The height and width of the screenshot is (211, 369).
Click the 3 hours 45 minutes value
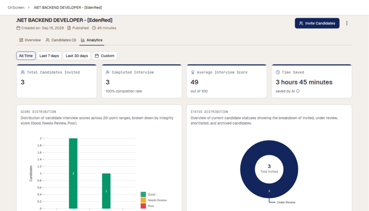tap(304, 82)
